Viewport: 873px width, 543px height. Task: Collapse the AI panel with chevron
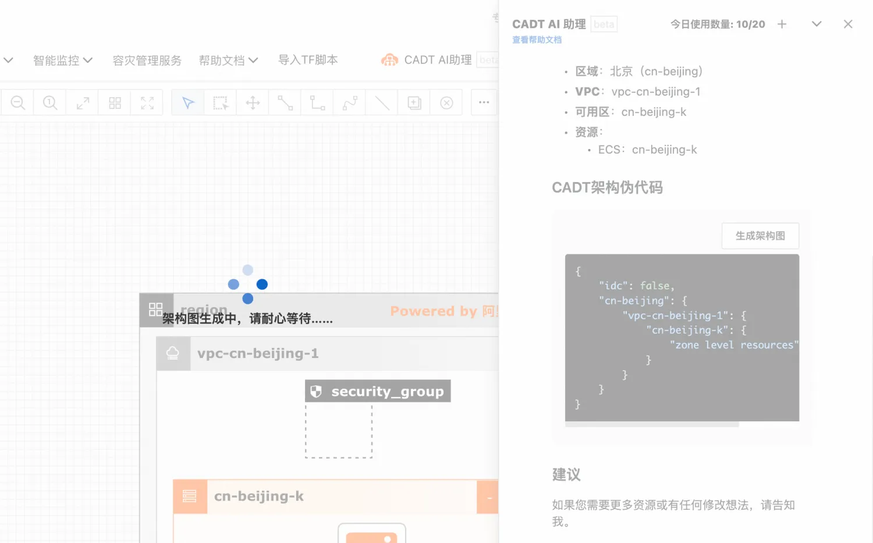tap(817, 24)
